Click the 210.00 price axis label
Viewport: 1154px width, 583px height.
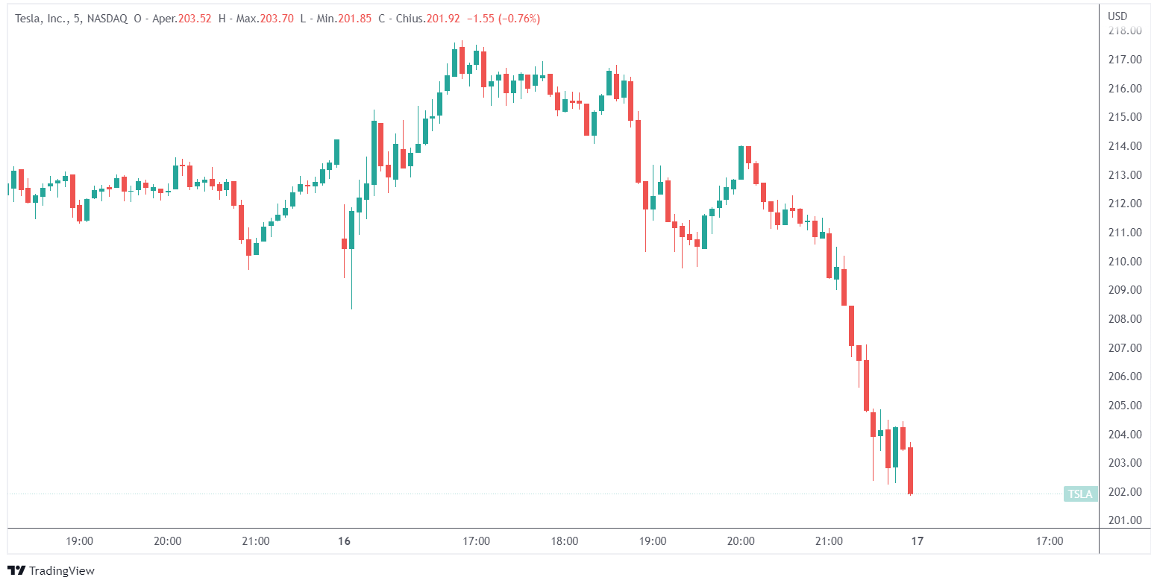click(1125, 261)
